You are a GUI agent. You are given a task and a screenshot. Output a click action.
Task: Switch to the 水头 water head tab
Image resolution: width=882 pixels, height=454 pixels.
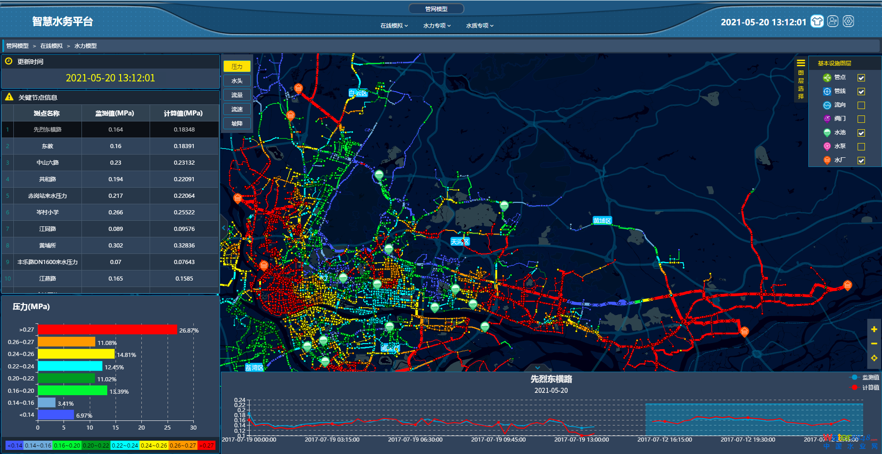pyautogui.click(x=237, y=81)
